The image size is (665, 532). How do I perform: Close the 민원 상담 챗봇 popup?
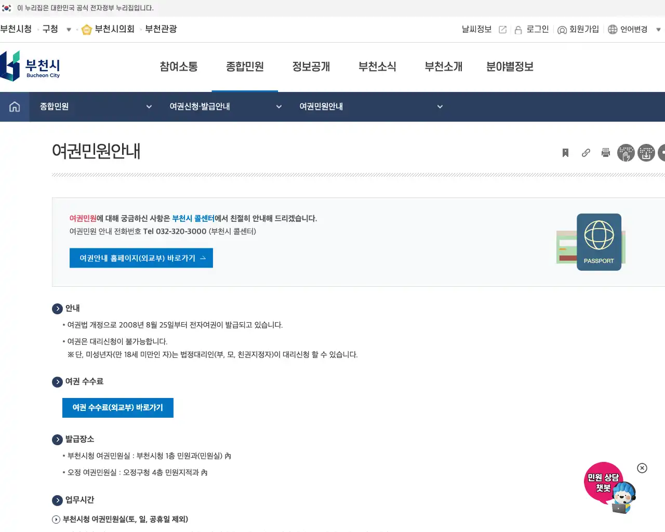(x=642, y=468)
